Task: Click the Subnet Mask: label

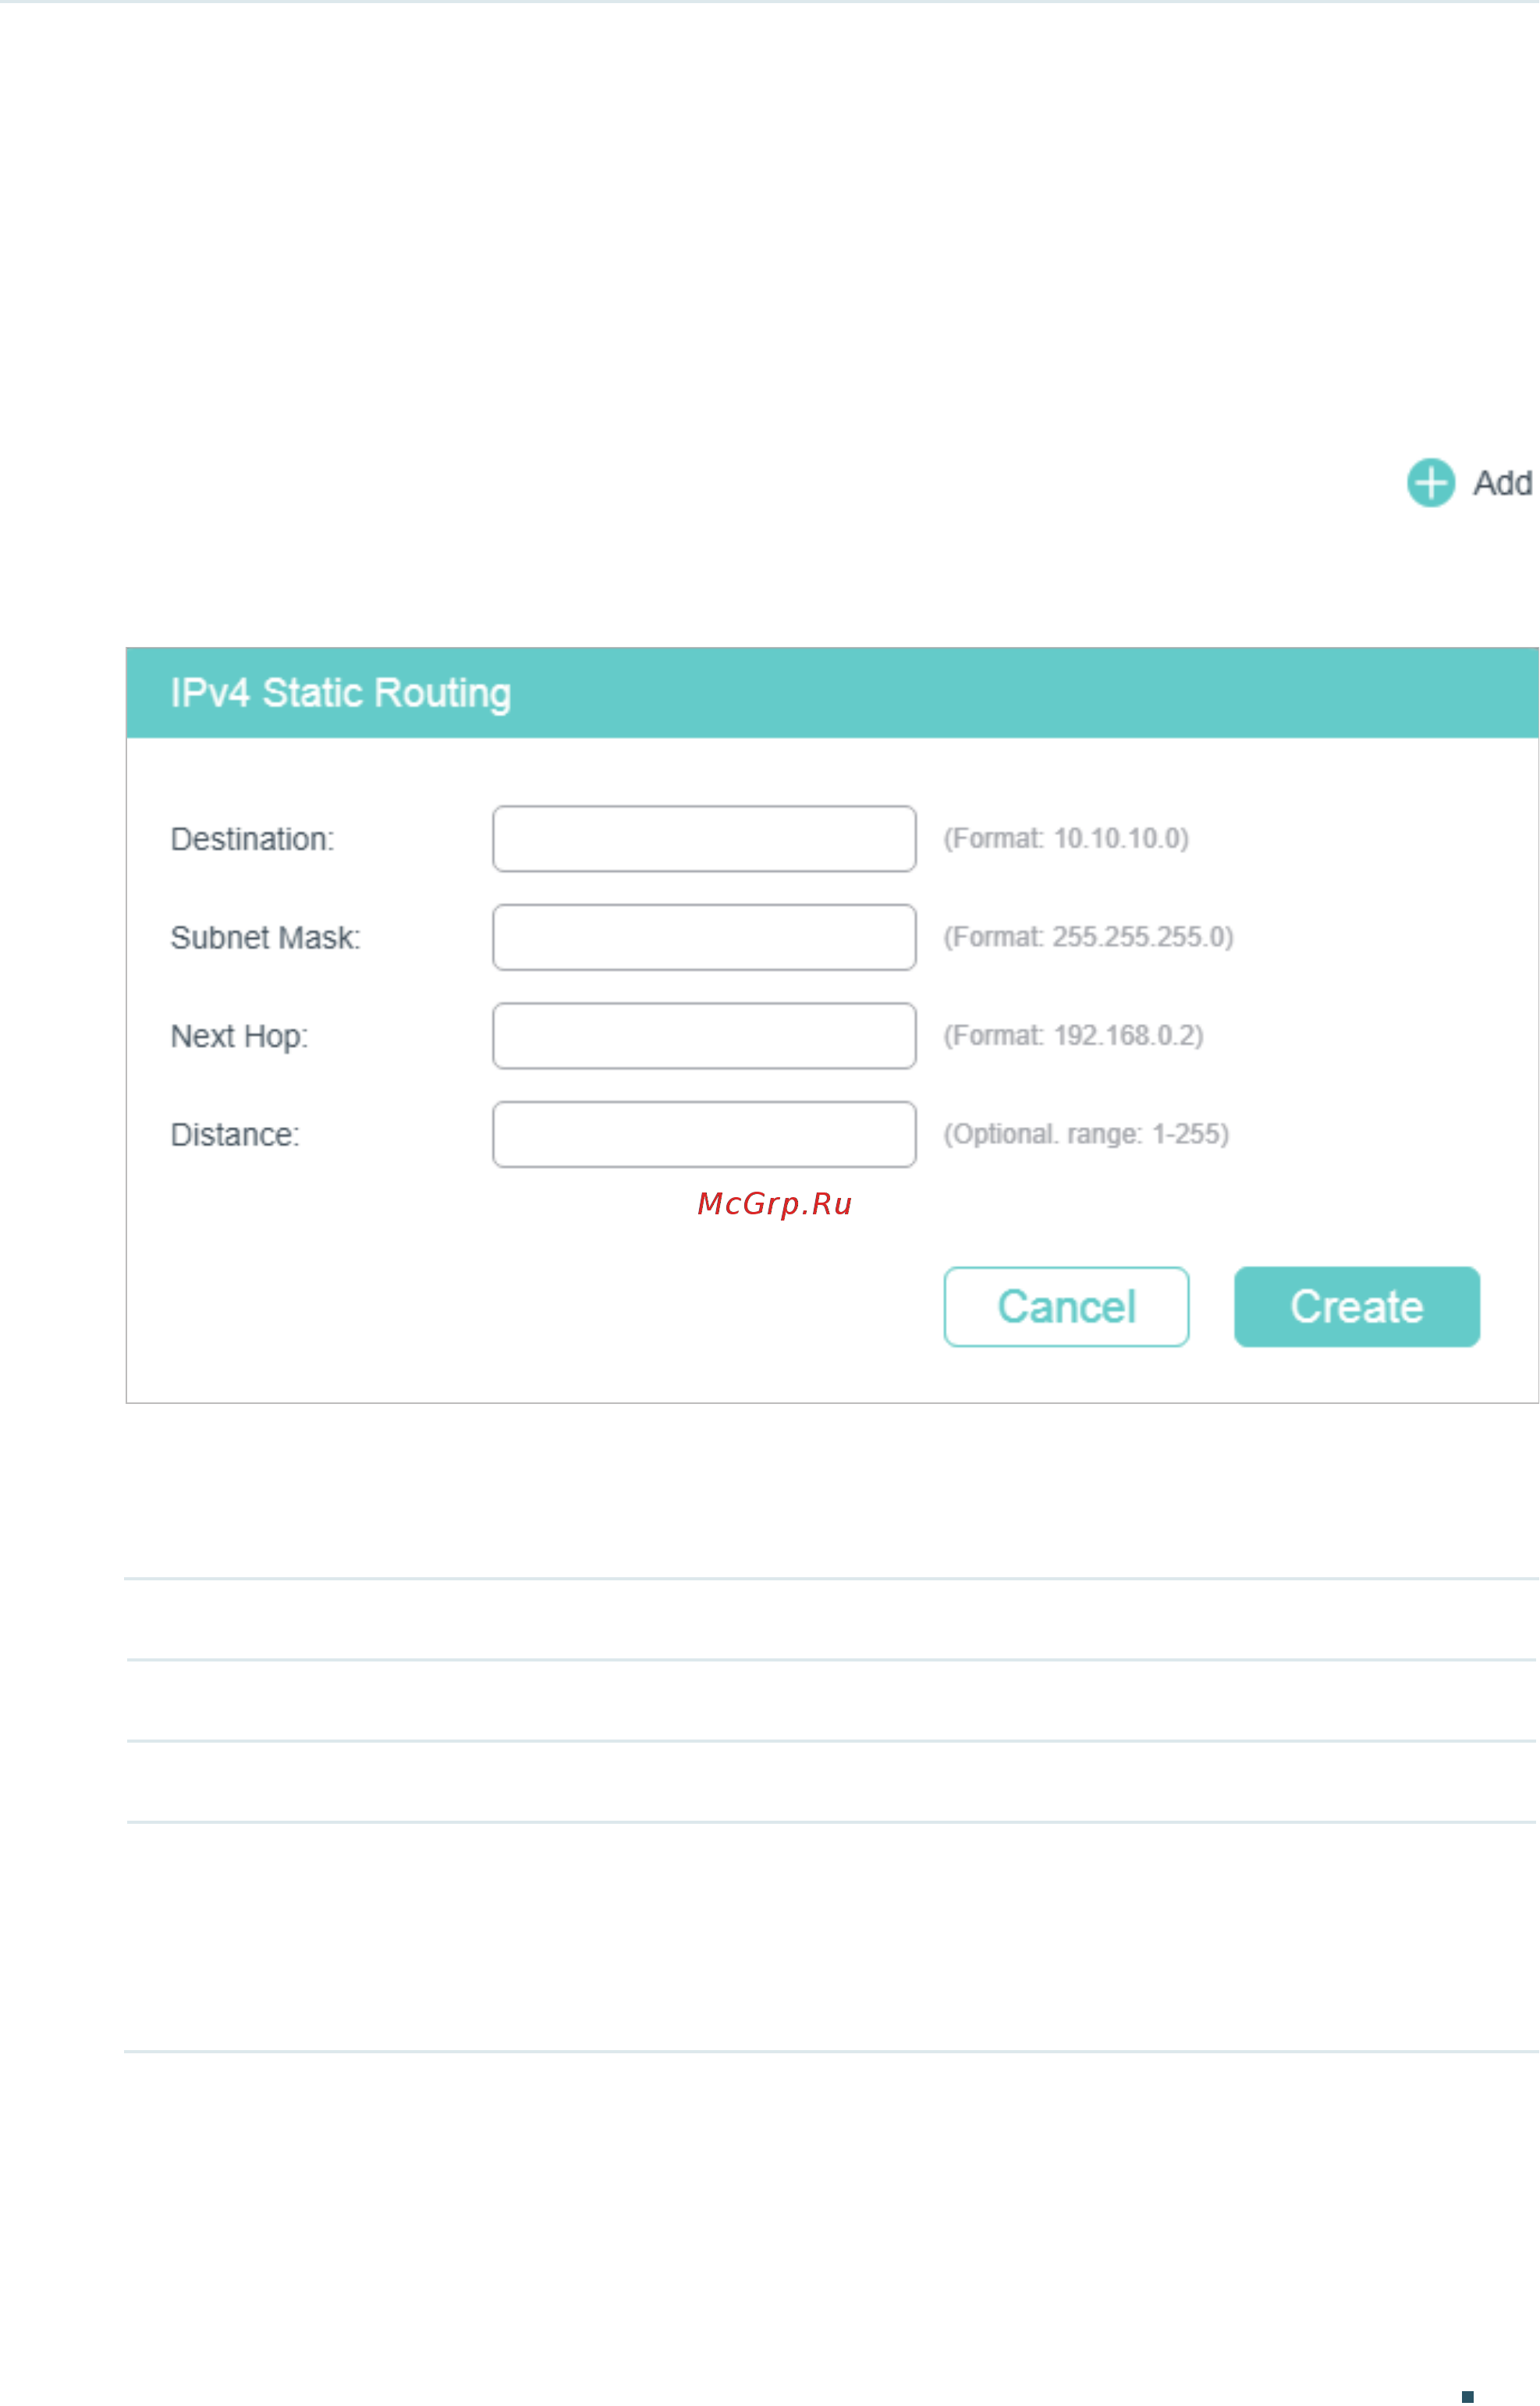Action: tap(265, 937)
